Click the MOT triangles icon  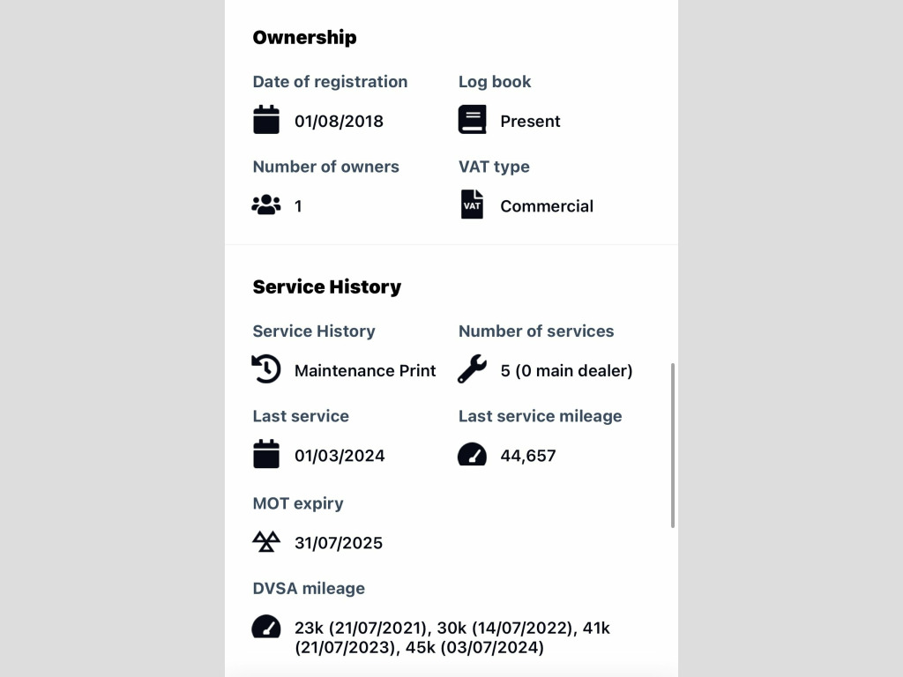(266, 542)
